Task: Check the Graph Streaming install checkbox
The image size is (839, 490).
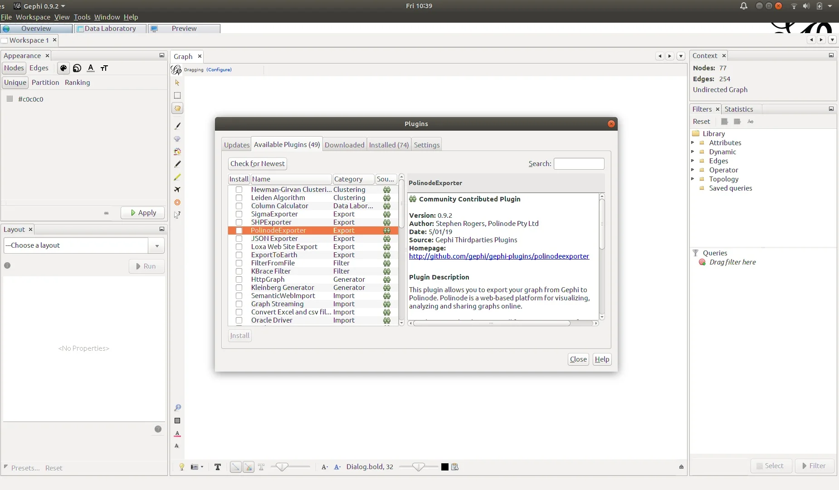Action: (239, 304)
